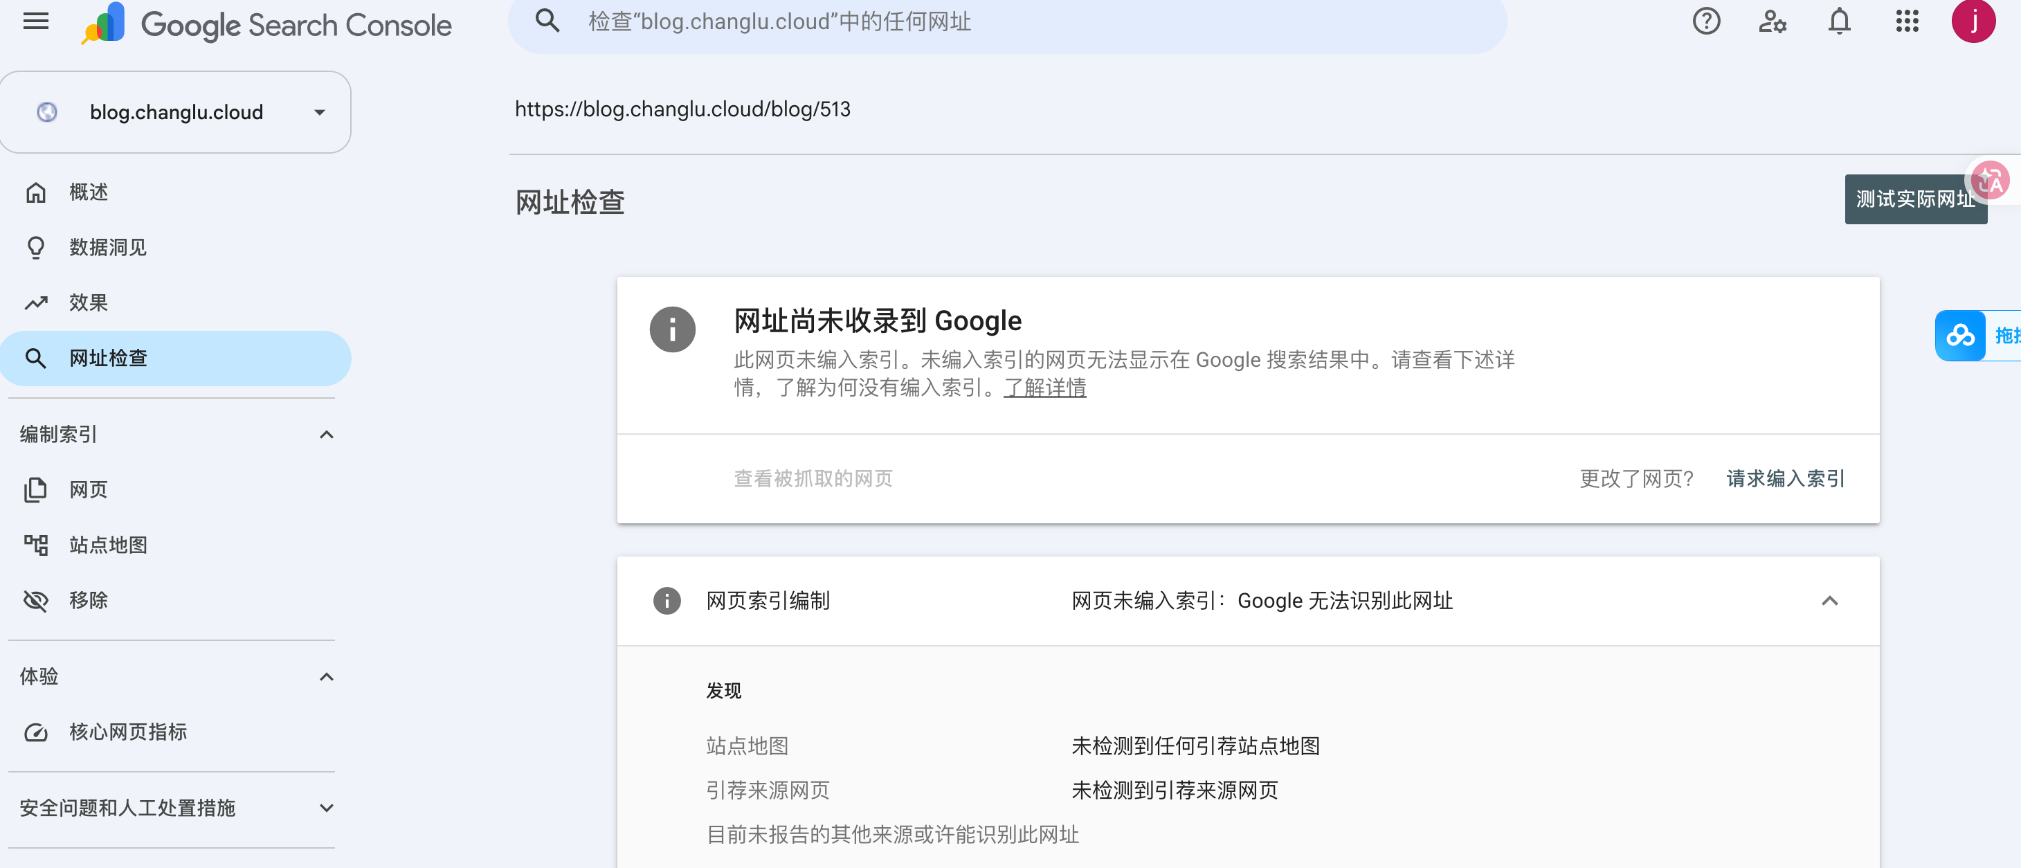Click the Google Search Console logo
This screenshot has width=2021, height=868.
[266, 24]
